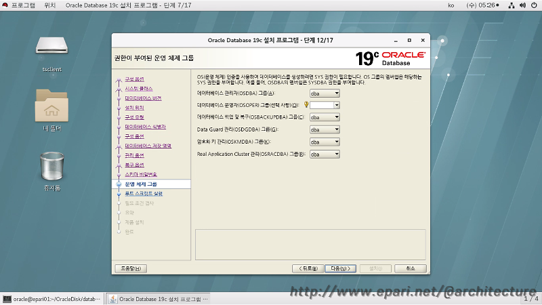This screenshot has height=305, width=542.
Task: Go to the 복구 옵션 step
Action: pos(134,165)
